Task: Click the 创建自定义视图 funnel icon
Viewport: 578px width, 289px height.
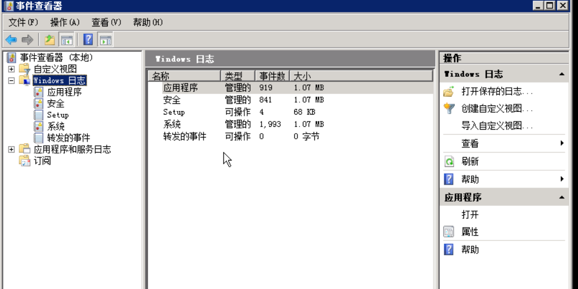Action: 448,108
